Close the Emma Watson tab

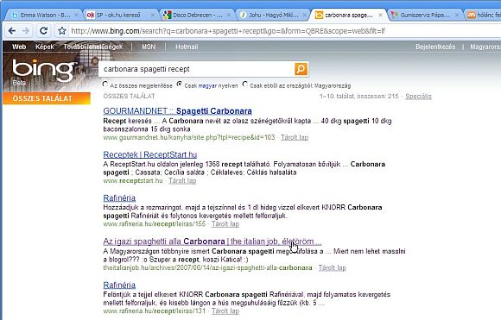point(76,15)
